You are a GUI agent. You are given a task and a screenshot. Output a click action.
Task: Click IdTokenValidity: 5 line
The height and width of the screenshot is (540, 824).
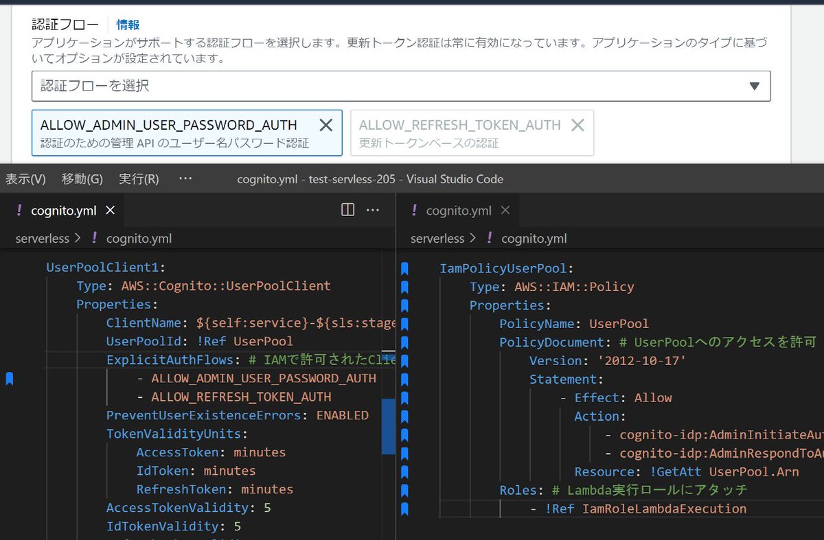(173, 526)
